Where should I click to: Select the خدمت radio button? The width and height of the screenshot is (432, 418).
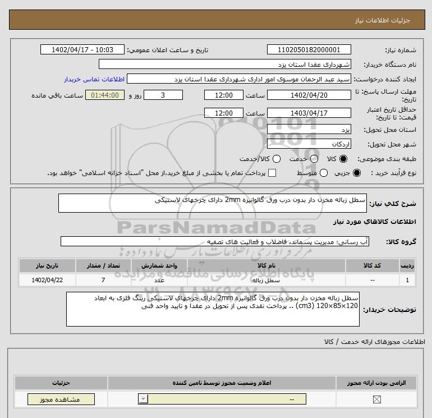[x=314, y=159]
